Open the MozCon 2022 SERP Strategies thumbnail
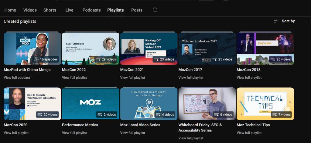The image size is (311, 143). coord(91,49)
